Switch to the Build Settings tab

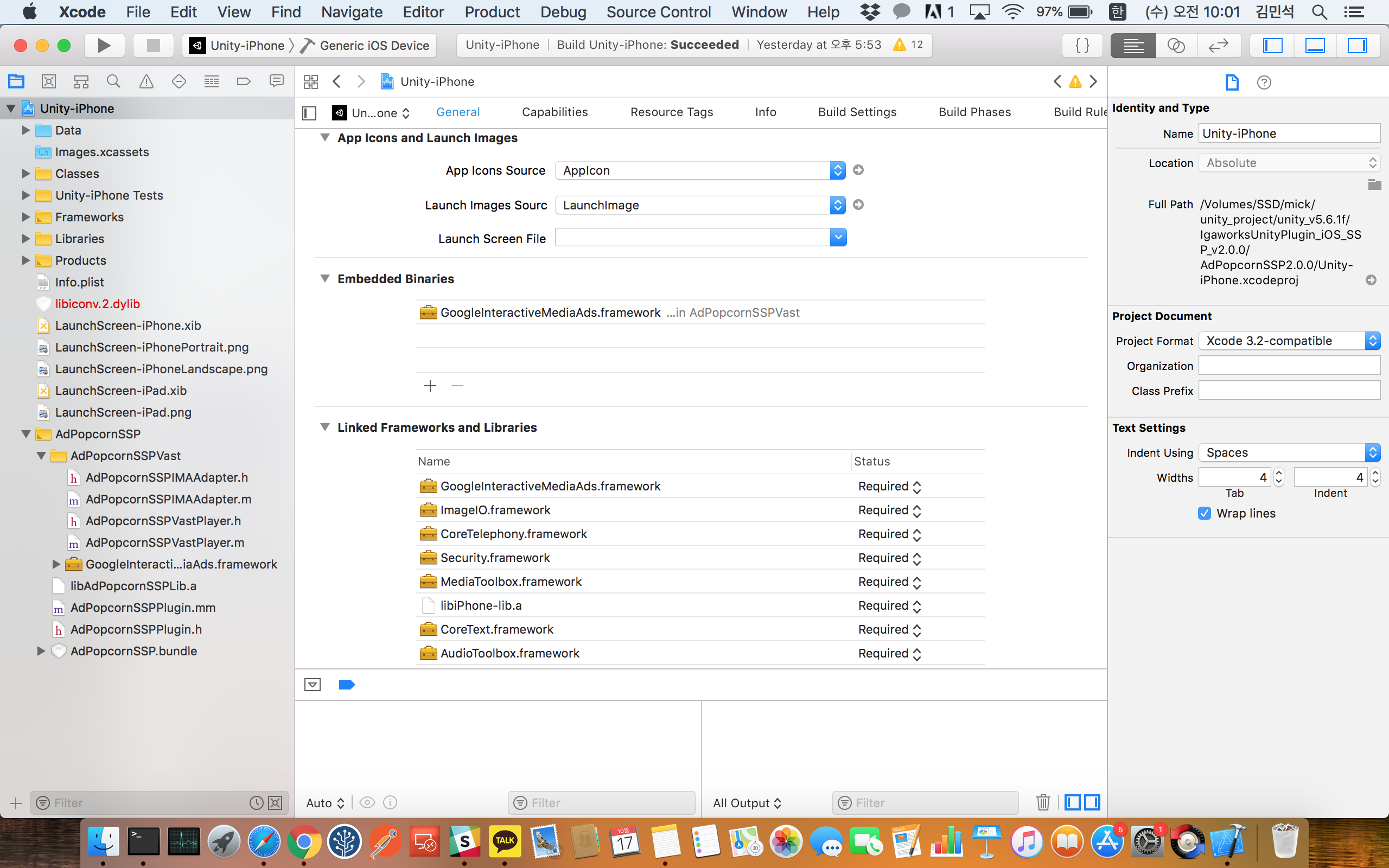pyautogui.click(x=857, y=112)
